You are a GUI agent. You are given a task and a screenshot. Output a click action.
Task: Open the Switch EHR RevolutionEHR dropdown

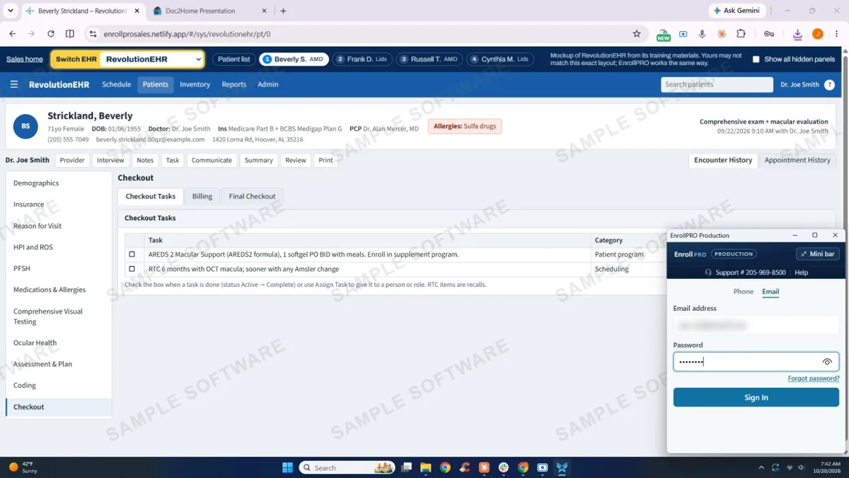click(x=152, y=59)
